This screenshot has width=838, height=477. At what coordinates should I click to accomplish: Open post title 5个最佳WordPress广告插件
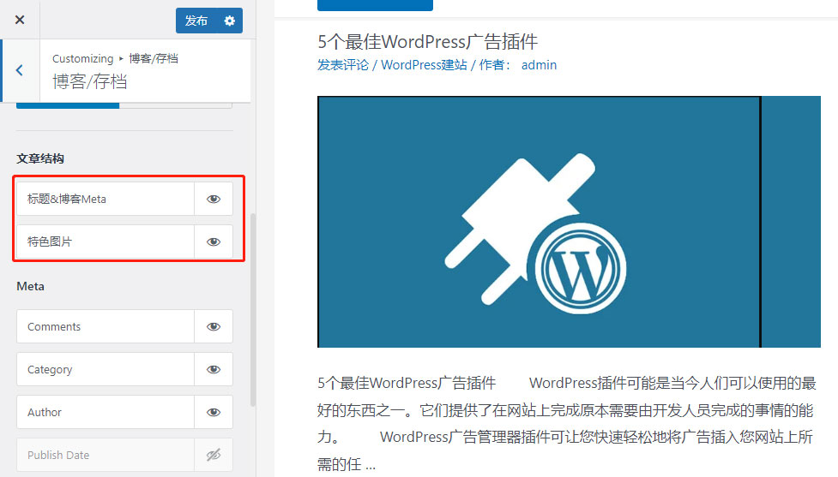coord(427,42)
